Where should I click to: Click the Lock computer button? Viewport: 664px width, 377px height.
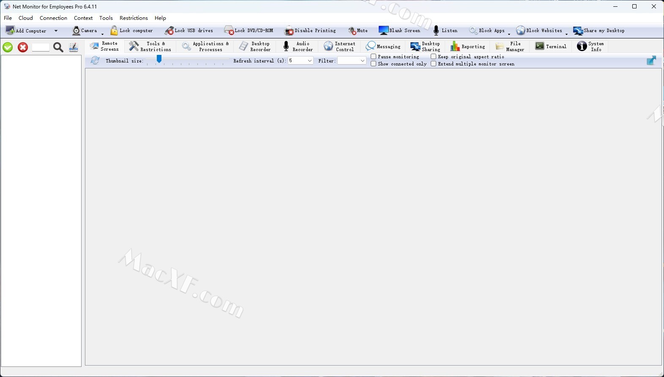pyautogui.click(x=131, y=31)
